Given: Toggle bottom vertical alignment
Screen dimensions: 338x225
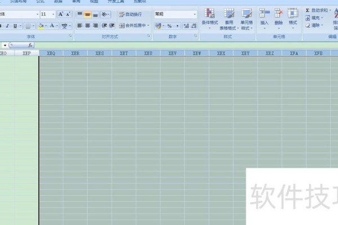Looking at the screenshot, I should [x=95, y=14].
